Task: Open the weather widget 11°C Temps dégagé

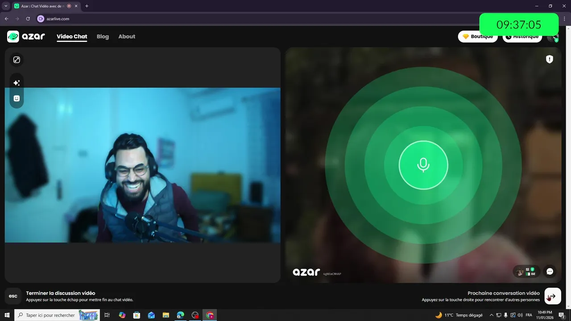Action: coord(459,315)
